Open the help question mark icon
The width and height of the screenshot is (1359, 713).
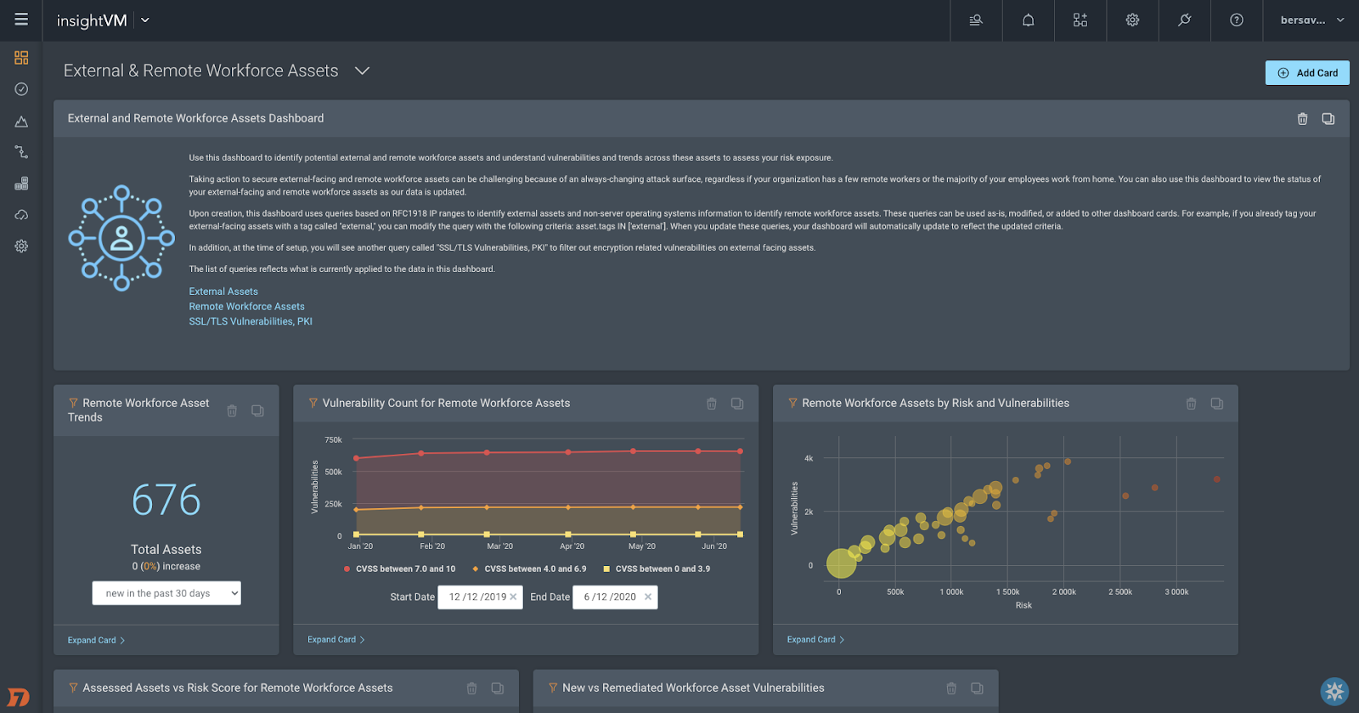tap(1236, 20)
